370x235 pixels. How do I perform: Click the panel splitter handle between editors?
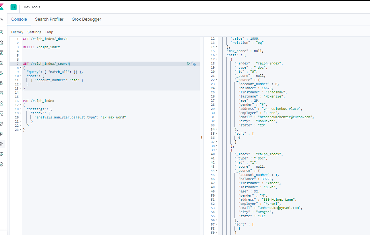[202, 138]
